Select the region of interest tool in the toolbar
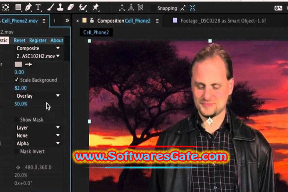 tap(6, 7)
